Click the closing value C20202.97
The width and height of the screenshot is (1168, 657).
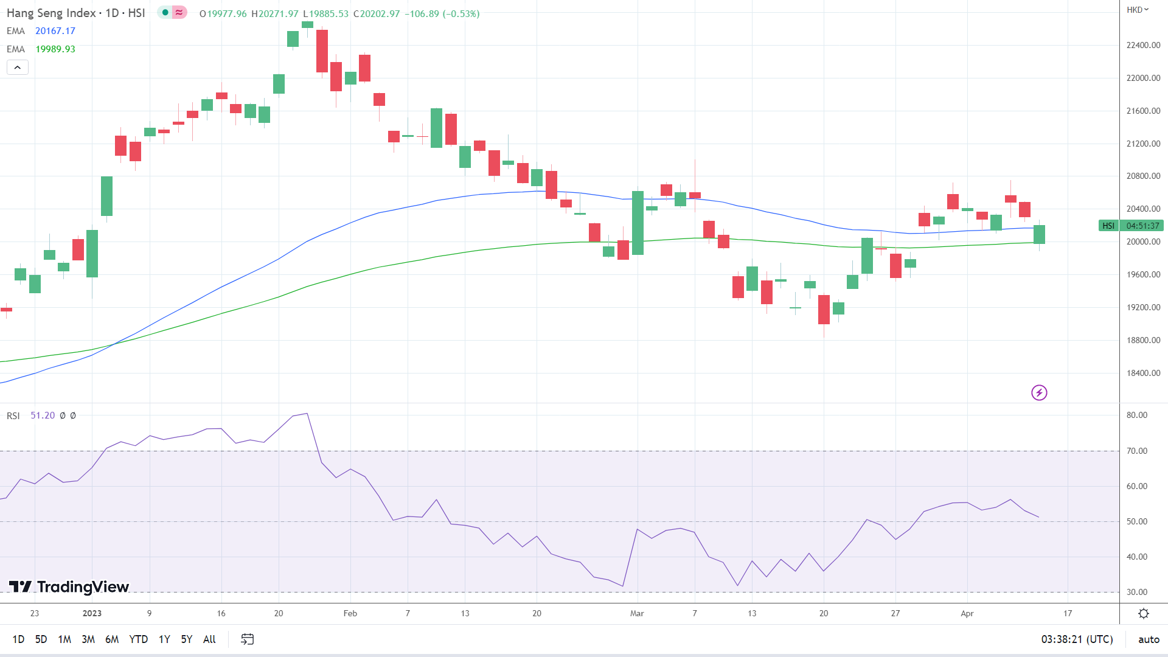pos(377,13)
